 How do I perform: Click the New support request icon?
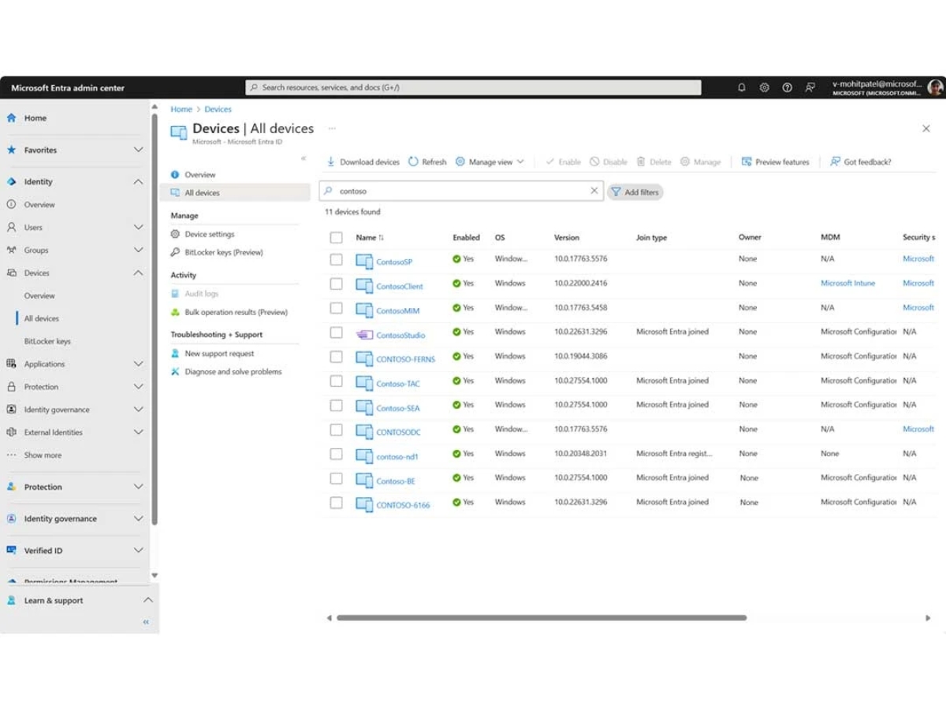pyautogui.click(x=175, y=354)
